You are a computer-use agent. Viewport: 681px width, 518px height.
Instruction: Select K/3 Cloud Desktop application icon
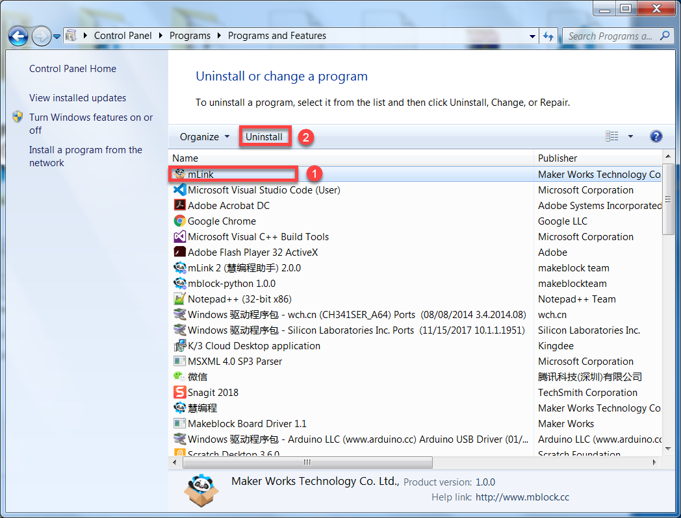tap(179, 346)
